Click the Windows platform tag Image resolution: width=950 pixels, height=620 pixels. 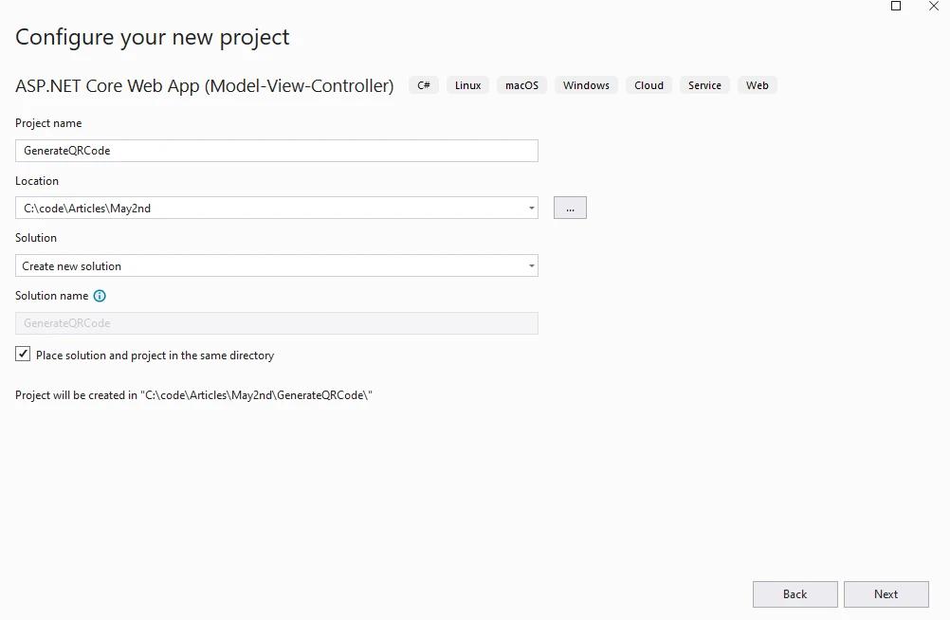click(x=586, y=85)
